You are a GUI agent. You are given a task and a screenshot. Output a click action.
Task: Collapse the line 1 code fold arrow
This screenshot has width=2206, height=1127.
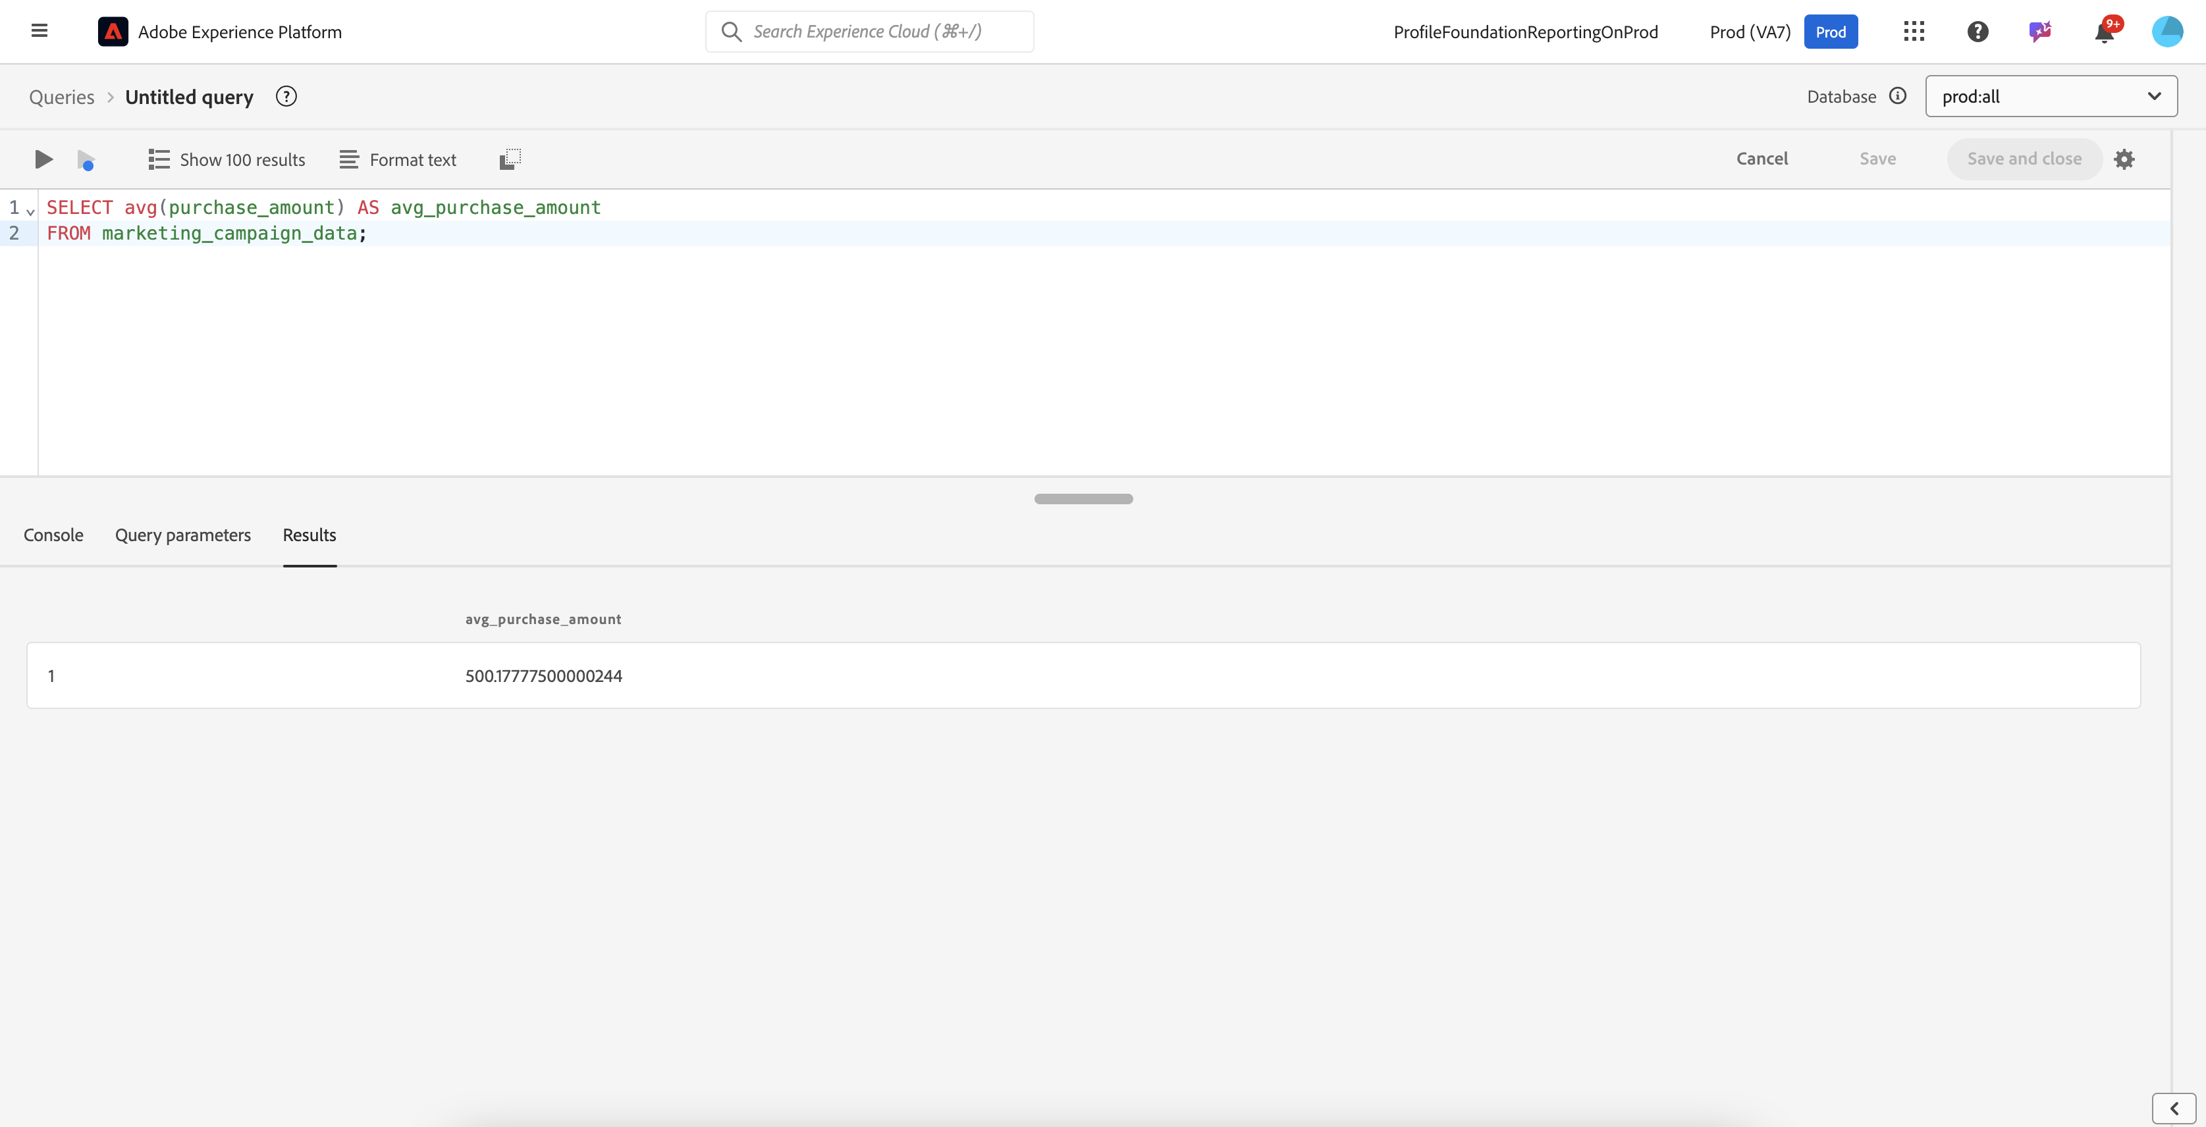point(31,211)
